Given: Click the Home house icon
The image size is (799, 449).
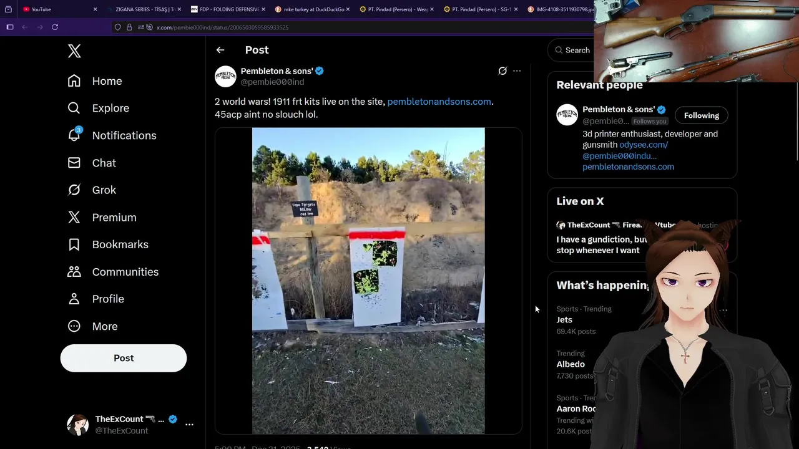Looking at the screenshot, I should point(74,81).
